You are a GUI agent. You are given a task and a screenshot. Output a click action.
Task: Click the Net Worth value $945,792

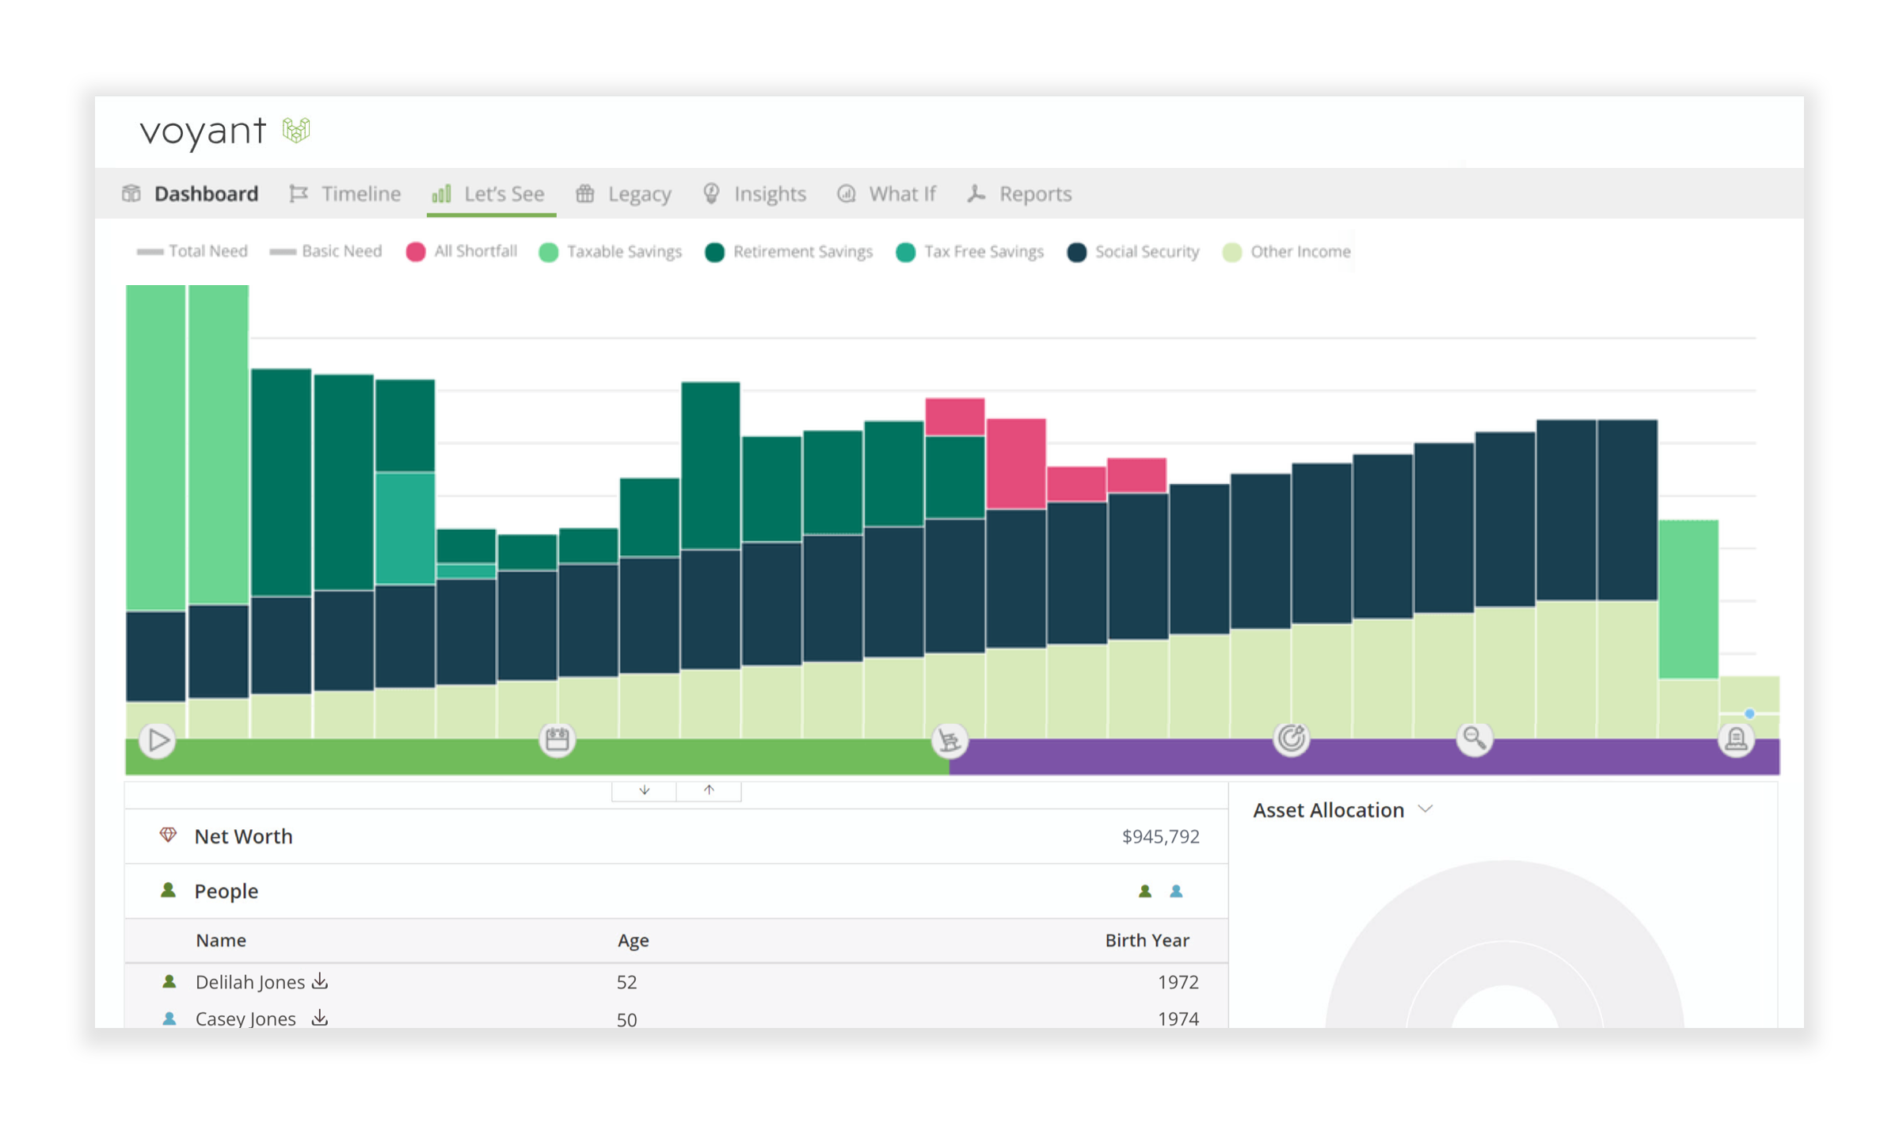point(1160,836)
